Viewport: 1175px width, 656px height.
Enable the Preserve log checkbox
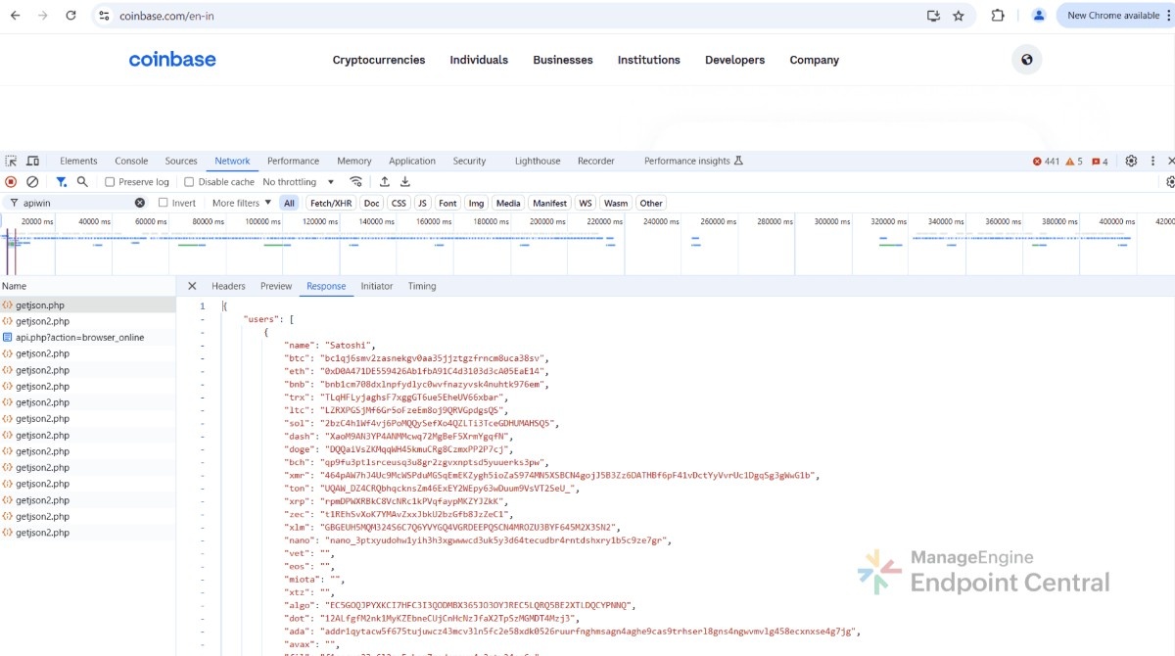tap(111, 182)
